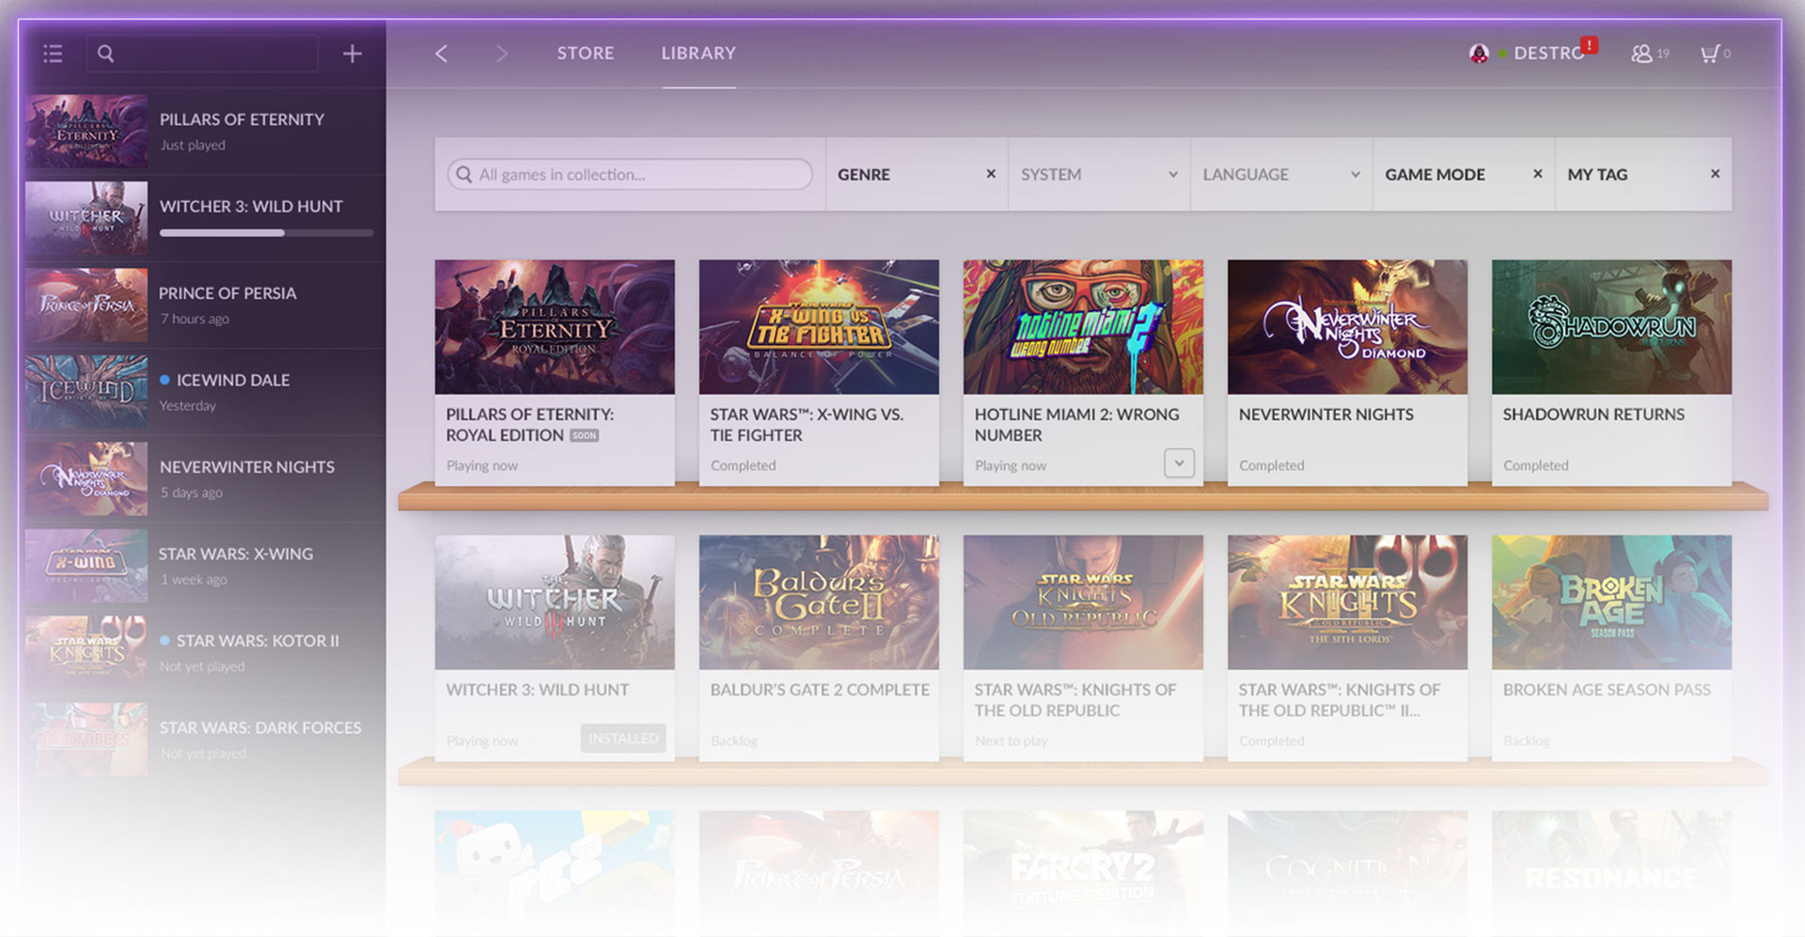
Task: Click Witcher 3 download progress bar
Action: 266,232
